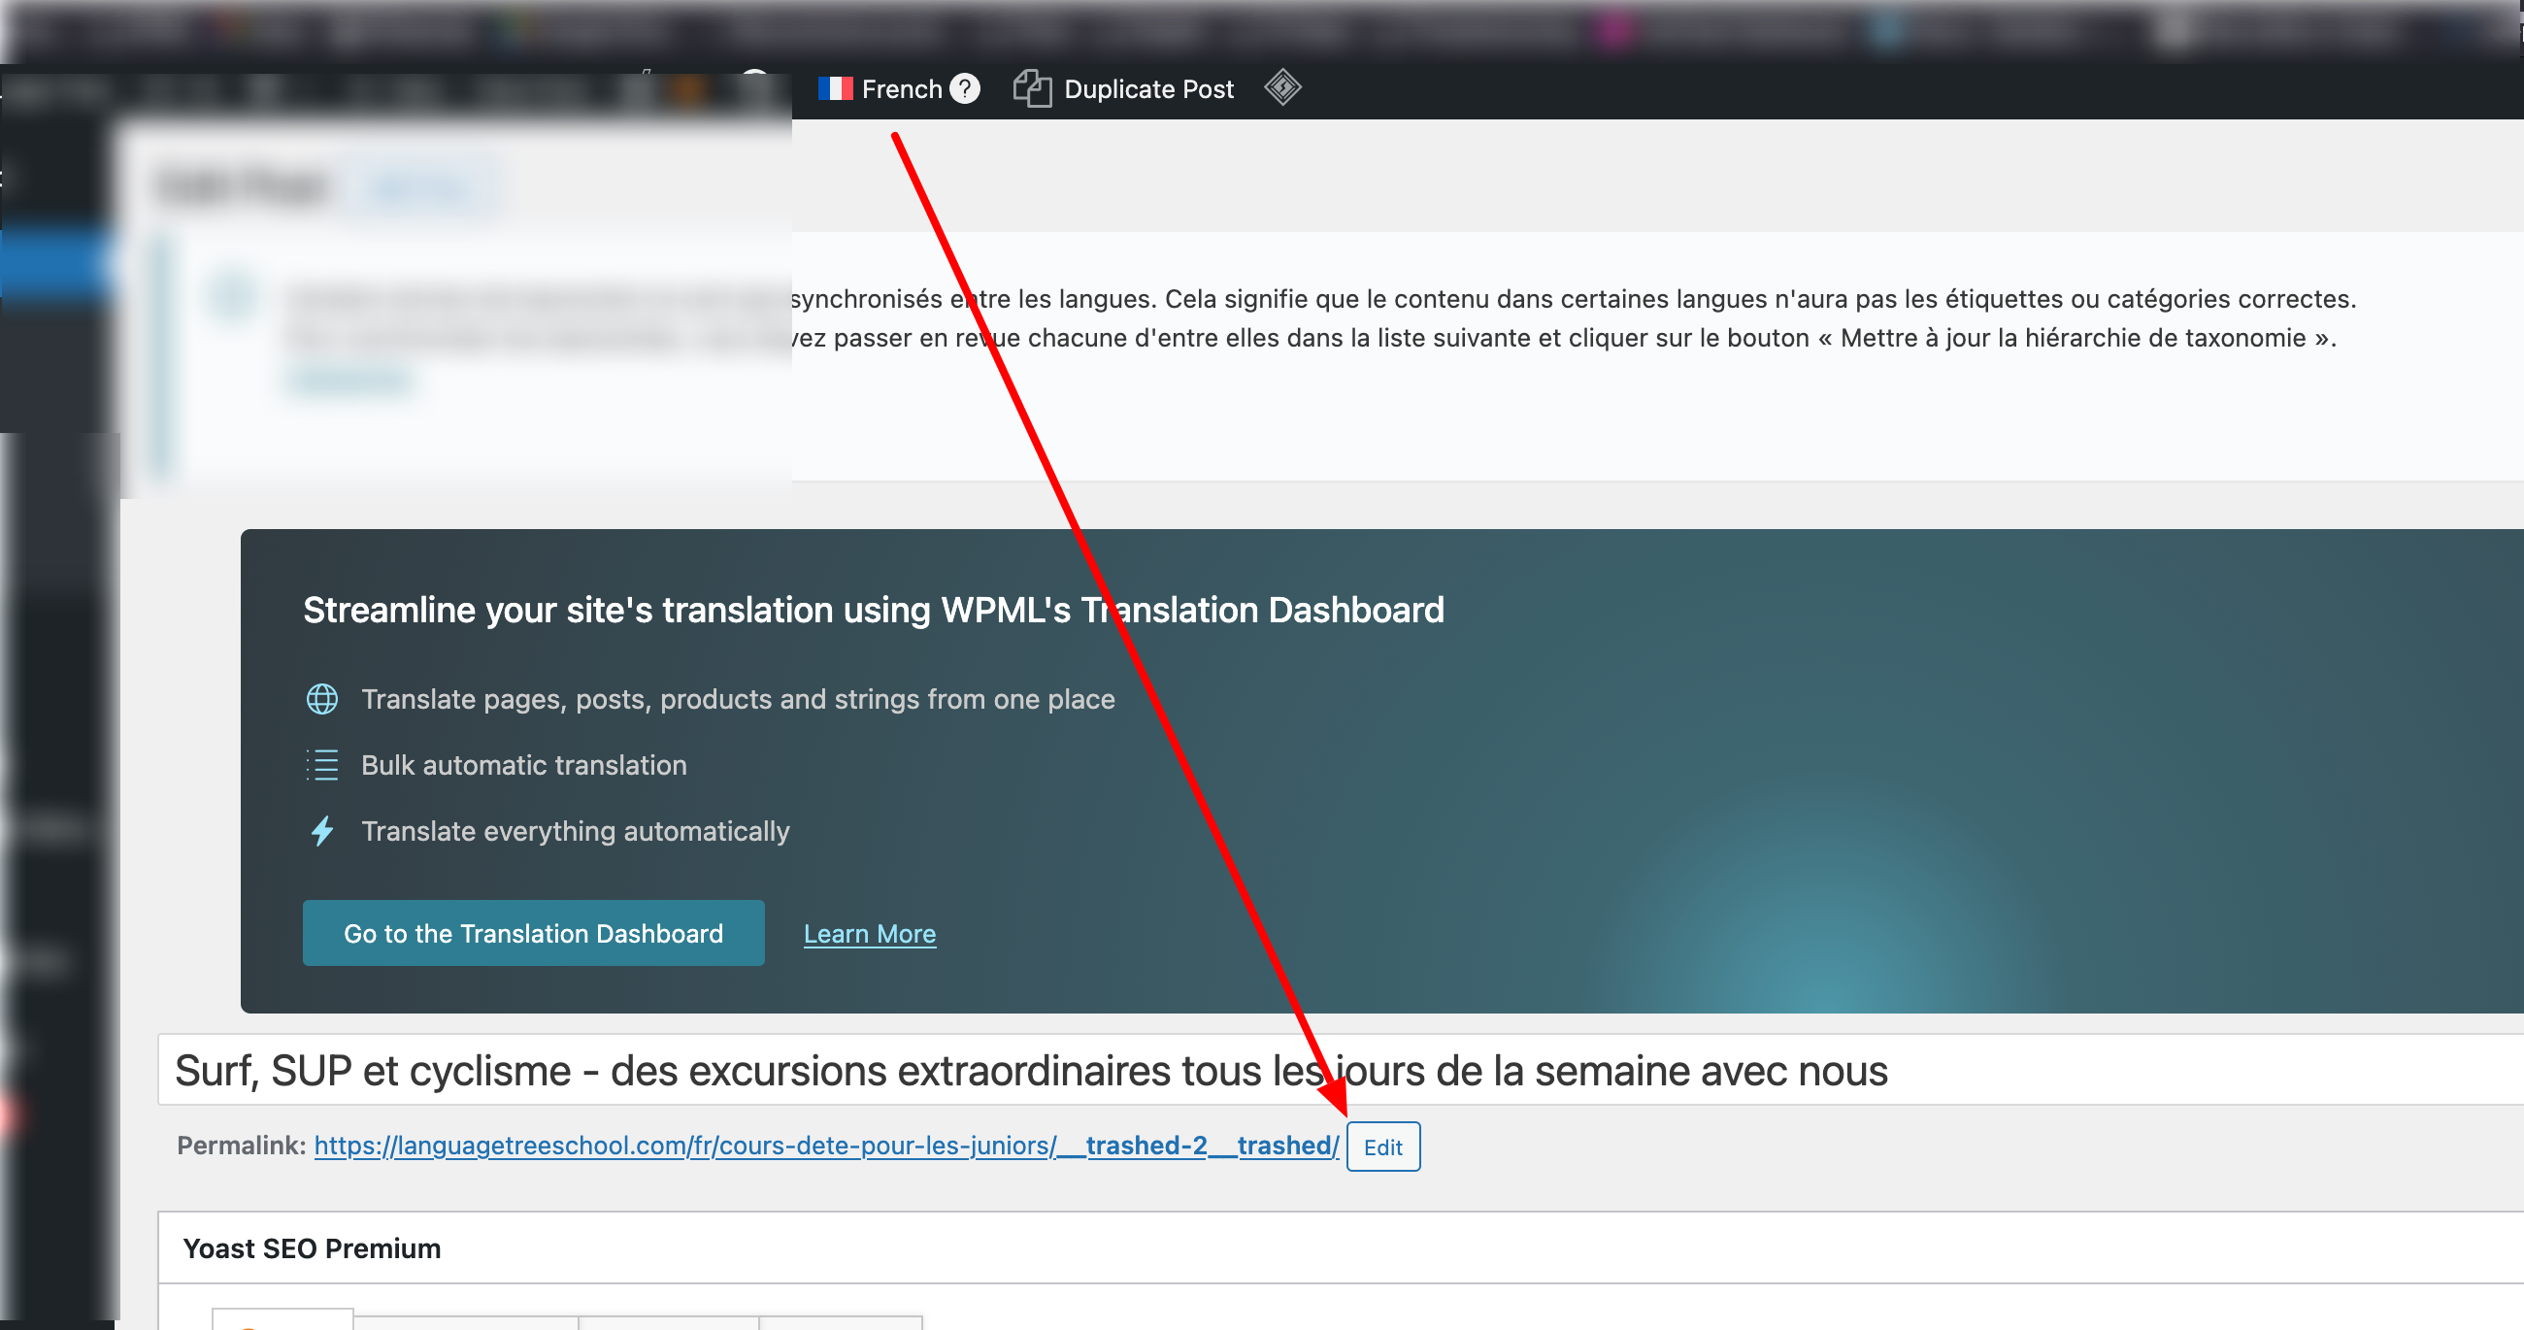Go to the Translation Dashboard
This screenshot has height=1330, width=2524.
[533, 933]
